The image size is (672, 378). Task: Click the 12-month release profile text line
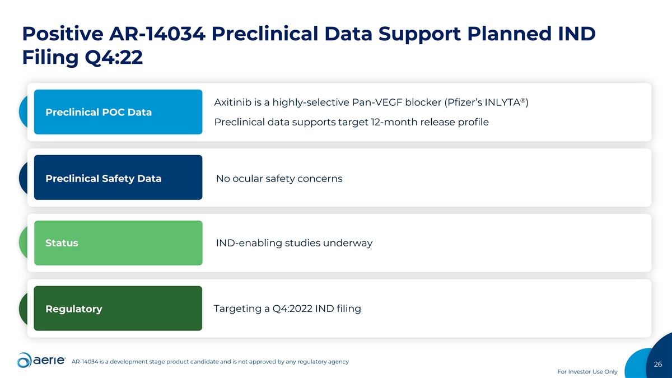coord(351,122)
